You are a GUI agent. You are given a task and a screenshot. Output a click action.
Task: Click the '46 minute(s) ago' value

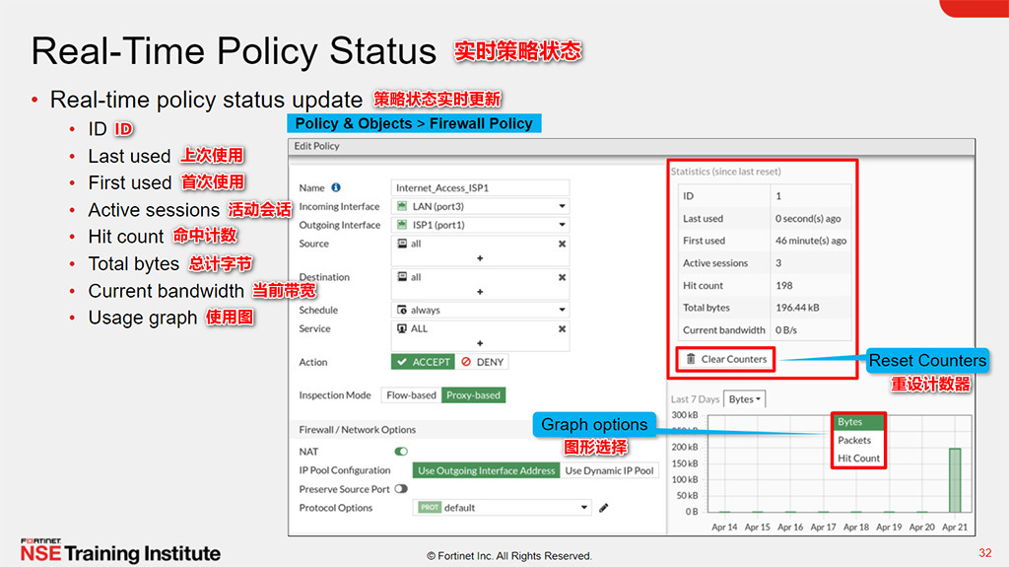click(811, 241)
